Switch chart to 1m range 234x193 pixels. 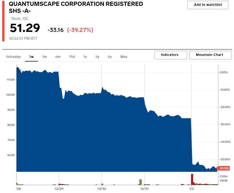pyautogui.click(x=44, y=57)
